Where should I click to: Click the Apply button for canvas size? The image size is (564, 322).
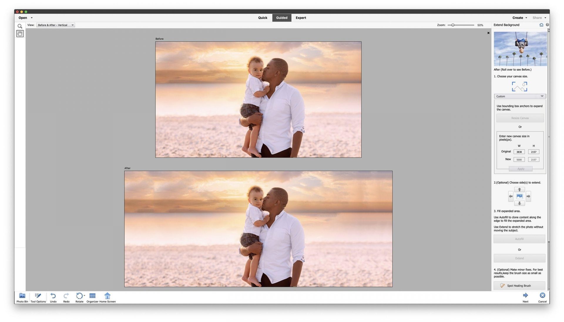click(520, 168)
